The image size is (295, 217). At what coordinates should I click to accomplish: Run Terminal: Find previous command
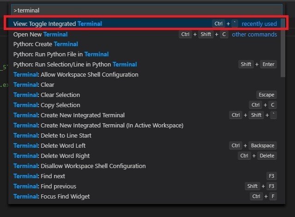[x=45, y=187]
